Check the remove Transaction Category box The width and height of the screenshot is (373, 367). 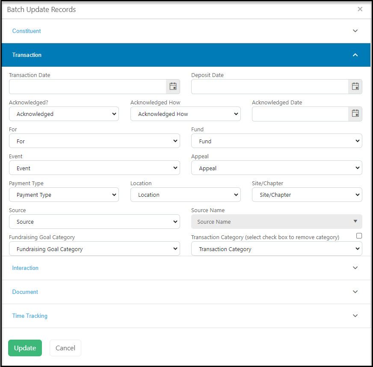(359, 236)
